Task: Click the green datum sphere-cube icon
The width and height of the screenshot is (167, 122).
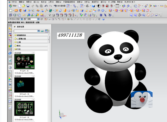Action: (x=51, y=10)
